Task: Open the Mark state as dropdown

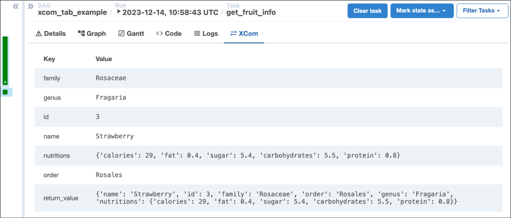Action: tap(422, 11)
